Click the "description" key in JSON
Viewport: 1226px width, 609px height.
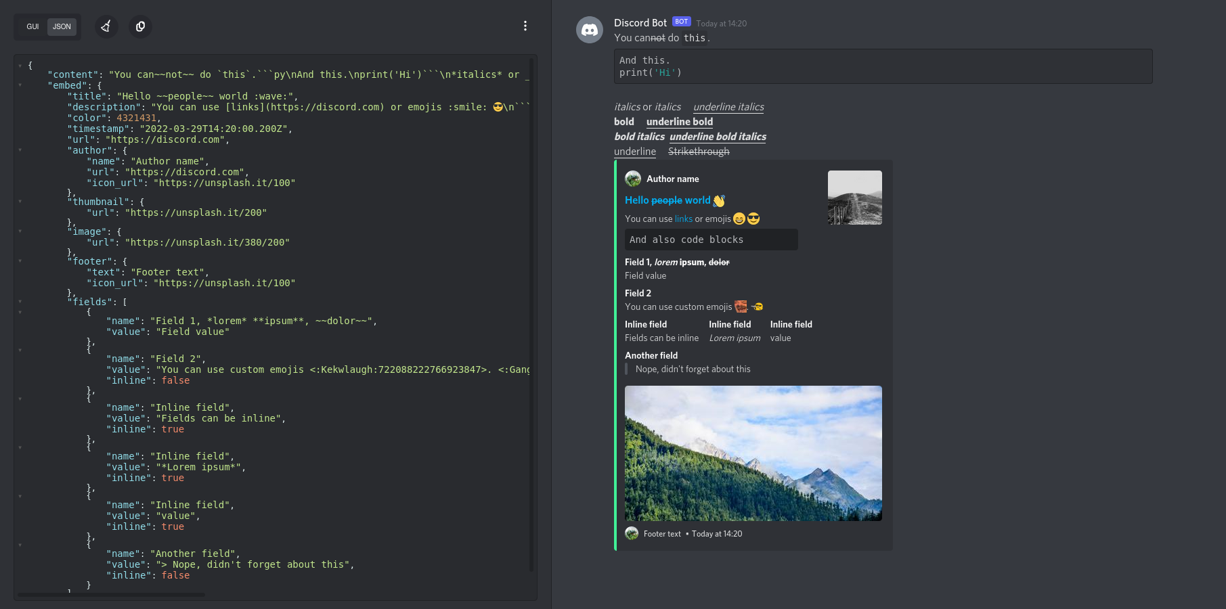(x=105, y=107)
